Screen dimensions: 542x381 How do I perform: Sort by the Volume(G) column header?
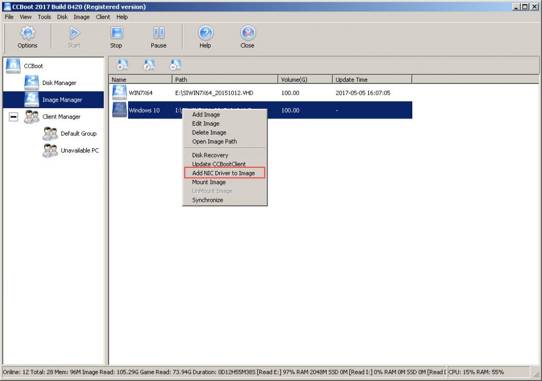[x=305, y=80]
